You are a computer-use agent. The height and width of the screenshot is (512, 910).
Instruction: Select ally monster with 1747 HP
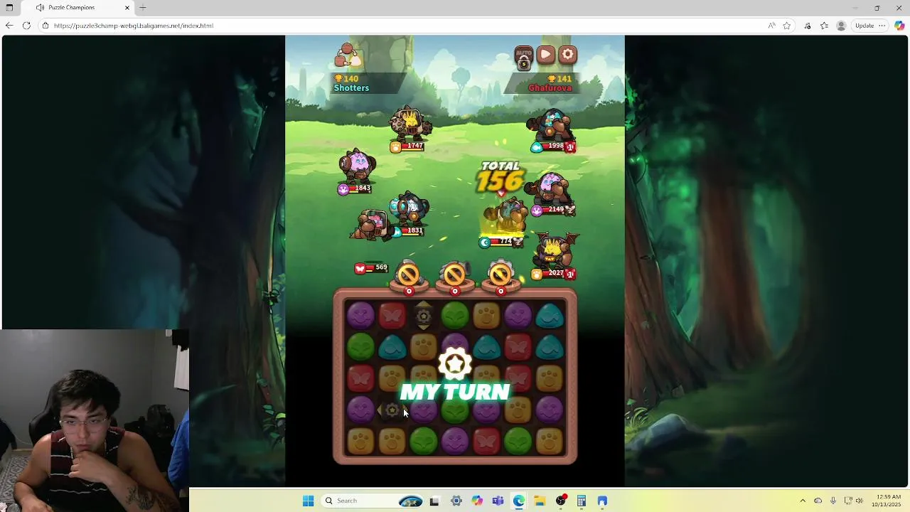[x=409, y=126]
